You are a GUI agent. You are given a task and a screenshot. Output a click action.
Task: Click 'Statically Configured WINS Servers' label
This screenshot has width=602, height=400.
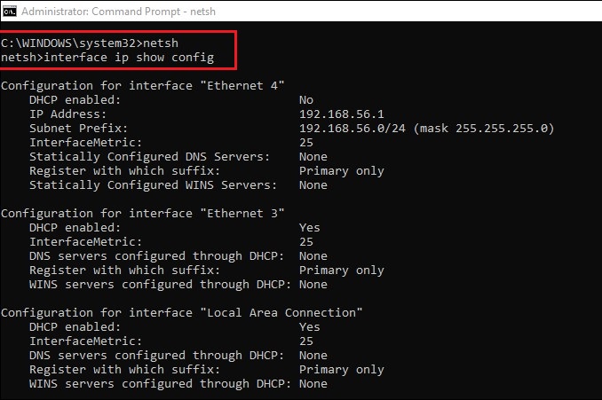[x=153, y=184]
